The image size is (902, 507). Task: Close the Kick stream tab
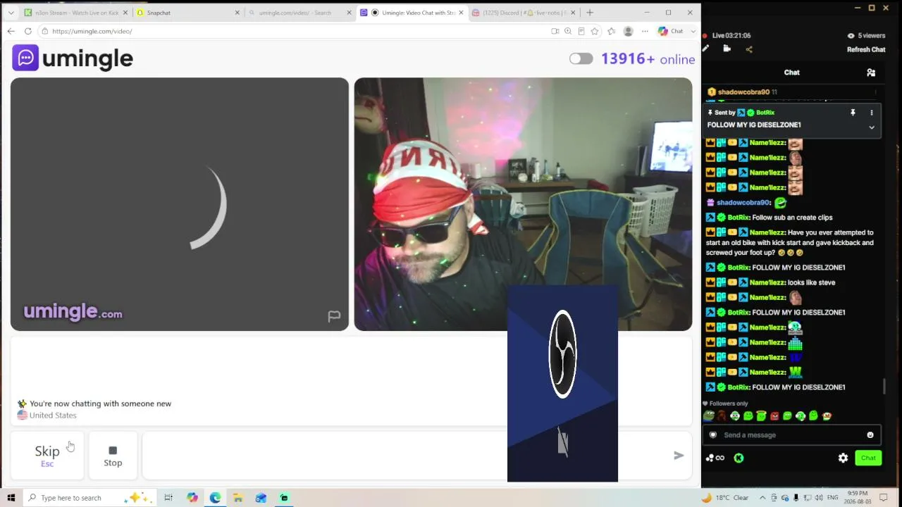pos(125,13)
